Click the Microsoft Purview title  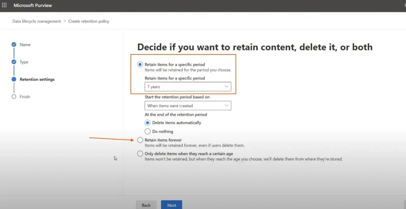point(33,6)
